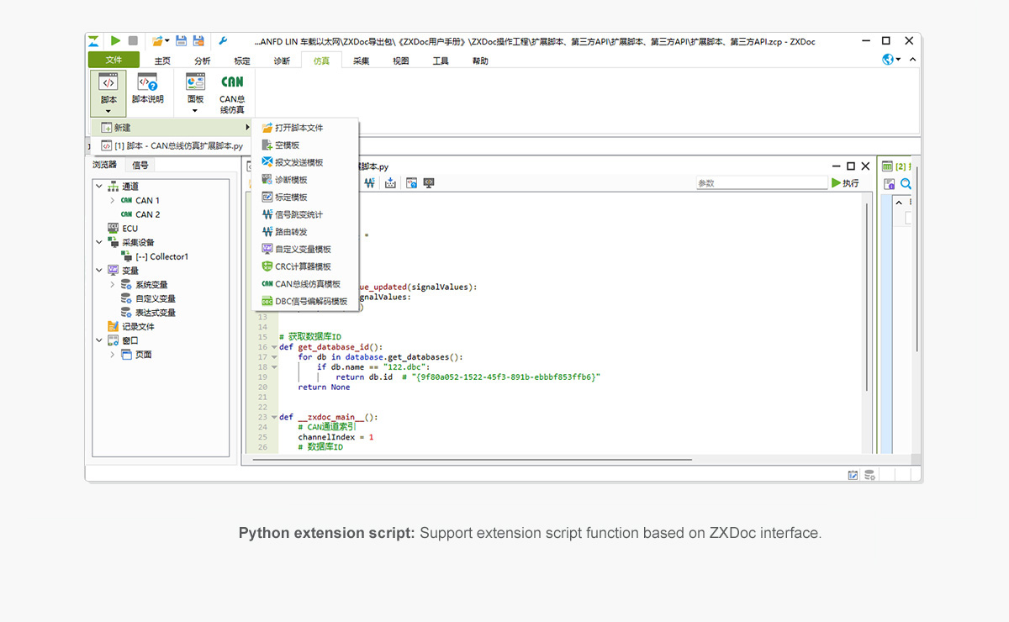Click the save icon in the quick access bar
The image size is (1009, 622).
(182, 40)
